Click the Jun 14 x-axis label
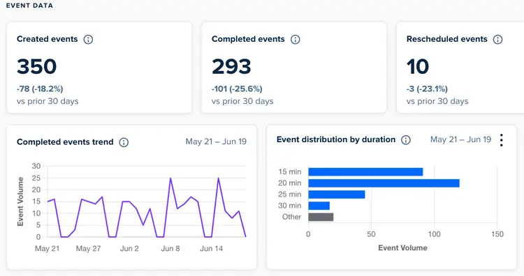The height and width of the screenshot is (276, 524). (211, 249)
